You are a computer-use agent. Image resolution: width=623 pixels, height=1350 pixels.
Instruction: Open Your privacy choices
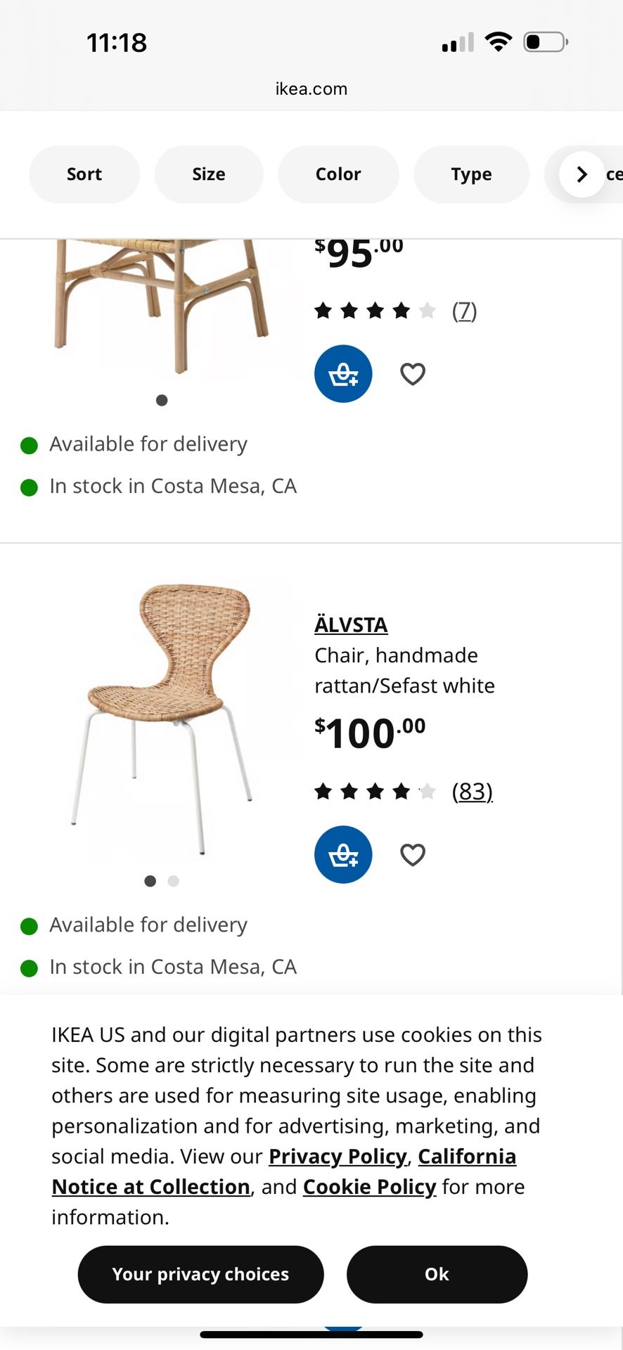200,1274
